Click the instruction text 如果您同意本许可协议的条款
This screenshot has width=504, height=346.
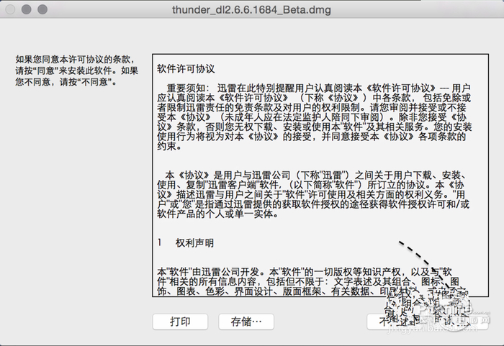(76, 70)
